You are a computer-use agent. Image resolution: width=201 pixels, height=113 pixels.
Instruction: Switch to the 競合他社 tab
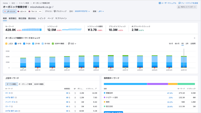[32, 18]
